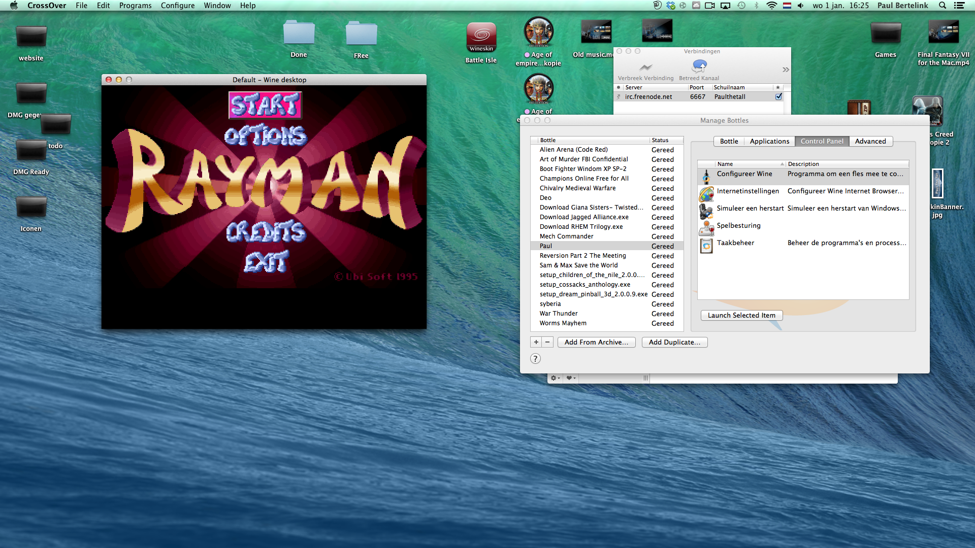Open Taakbeheer from the Control Panel list
Image resolution: width=975 pixels, height=548 pixels.
click(735, 243)
